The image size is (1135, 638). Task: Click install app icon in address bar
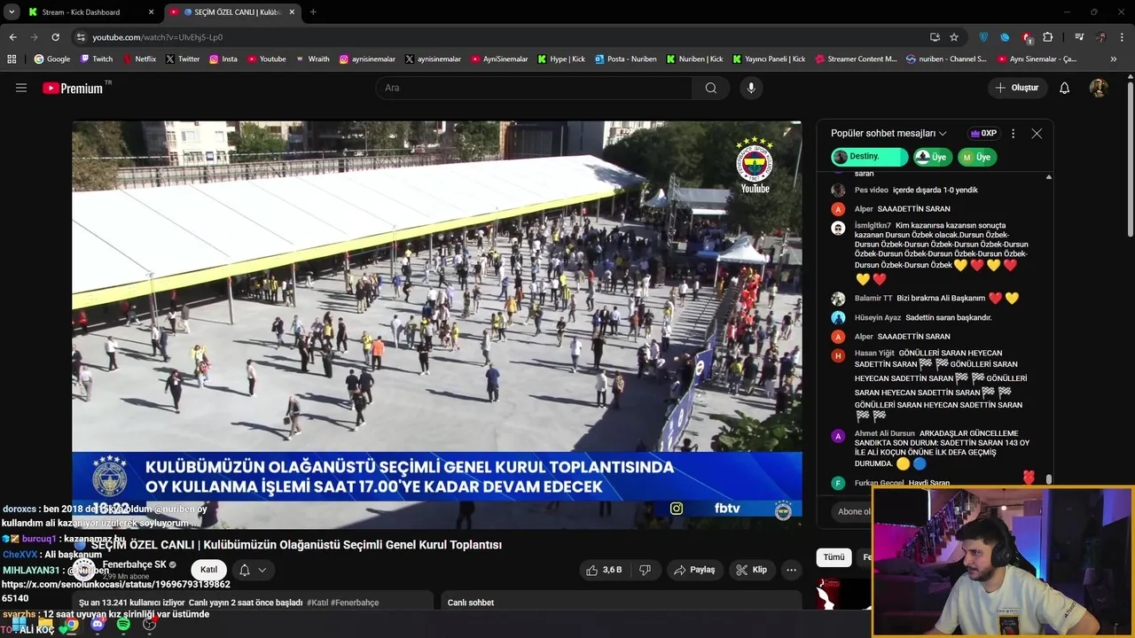point(935,37)
